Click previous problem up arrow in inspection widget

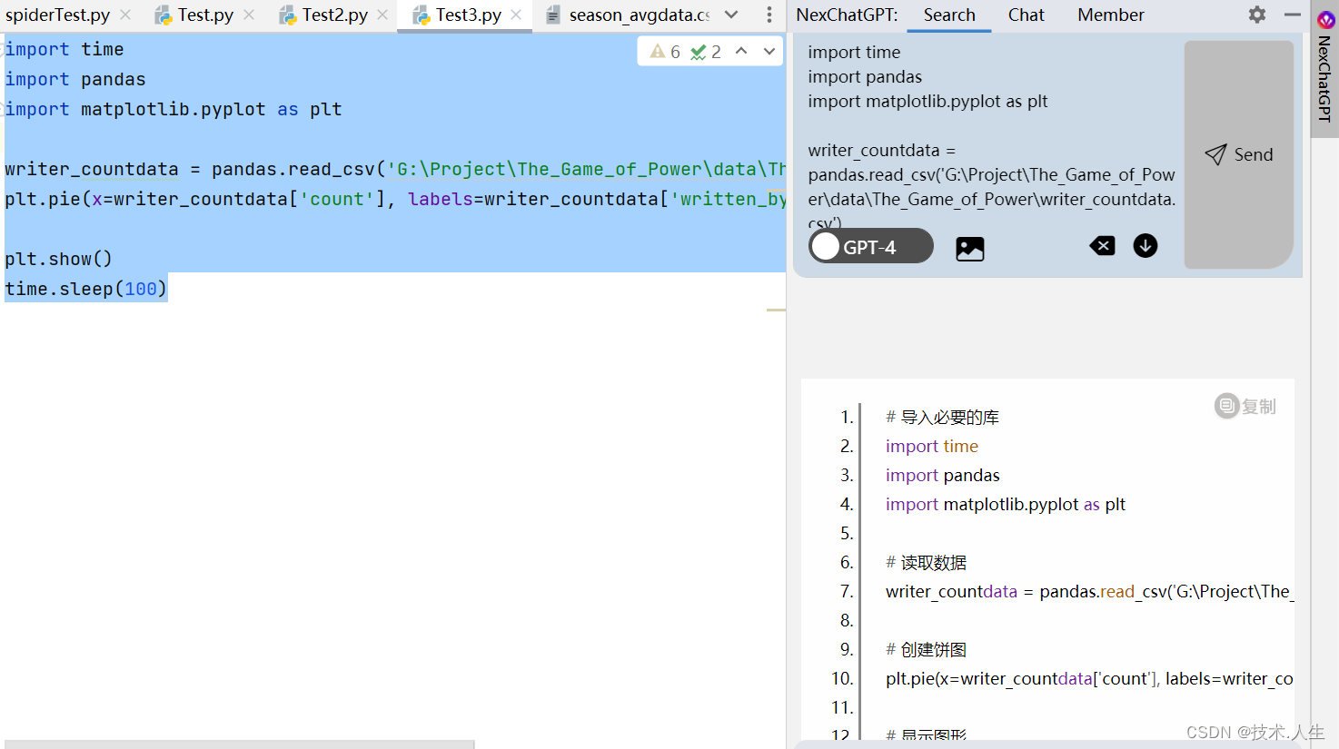pyautogui.click(x=740, y=51)
